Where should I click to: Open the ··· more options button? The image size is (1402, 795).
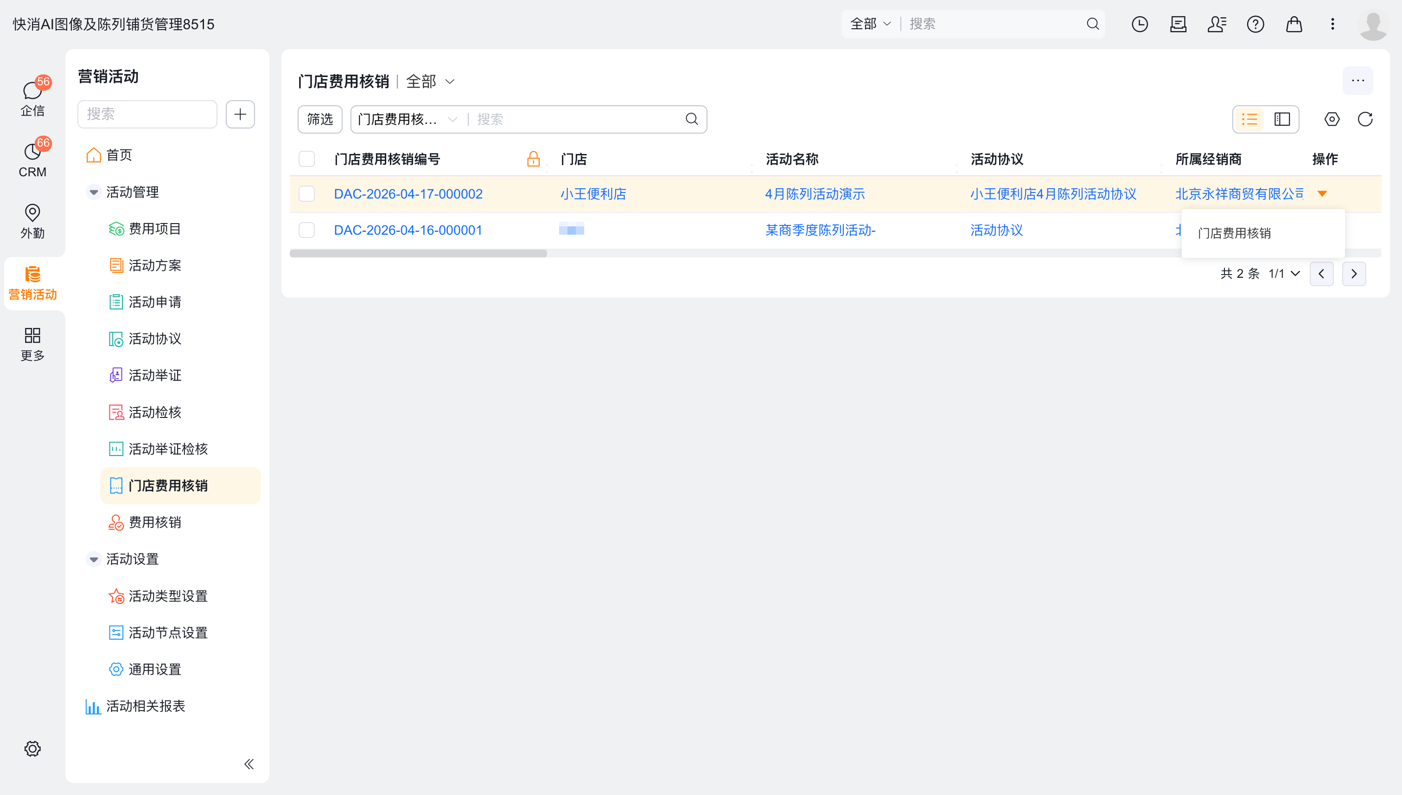[1358, 80]
